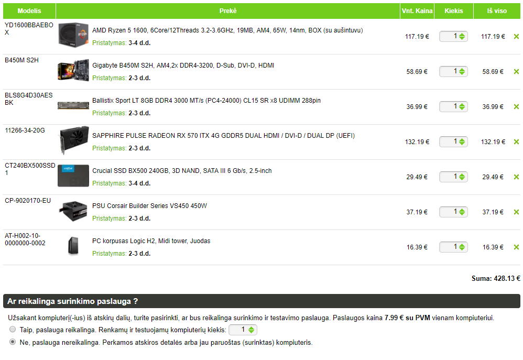Remove the Corsair VS450 PSU from cart
The height and width of the screenshot is (360, 523).
coord(516,212)
